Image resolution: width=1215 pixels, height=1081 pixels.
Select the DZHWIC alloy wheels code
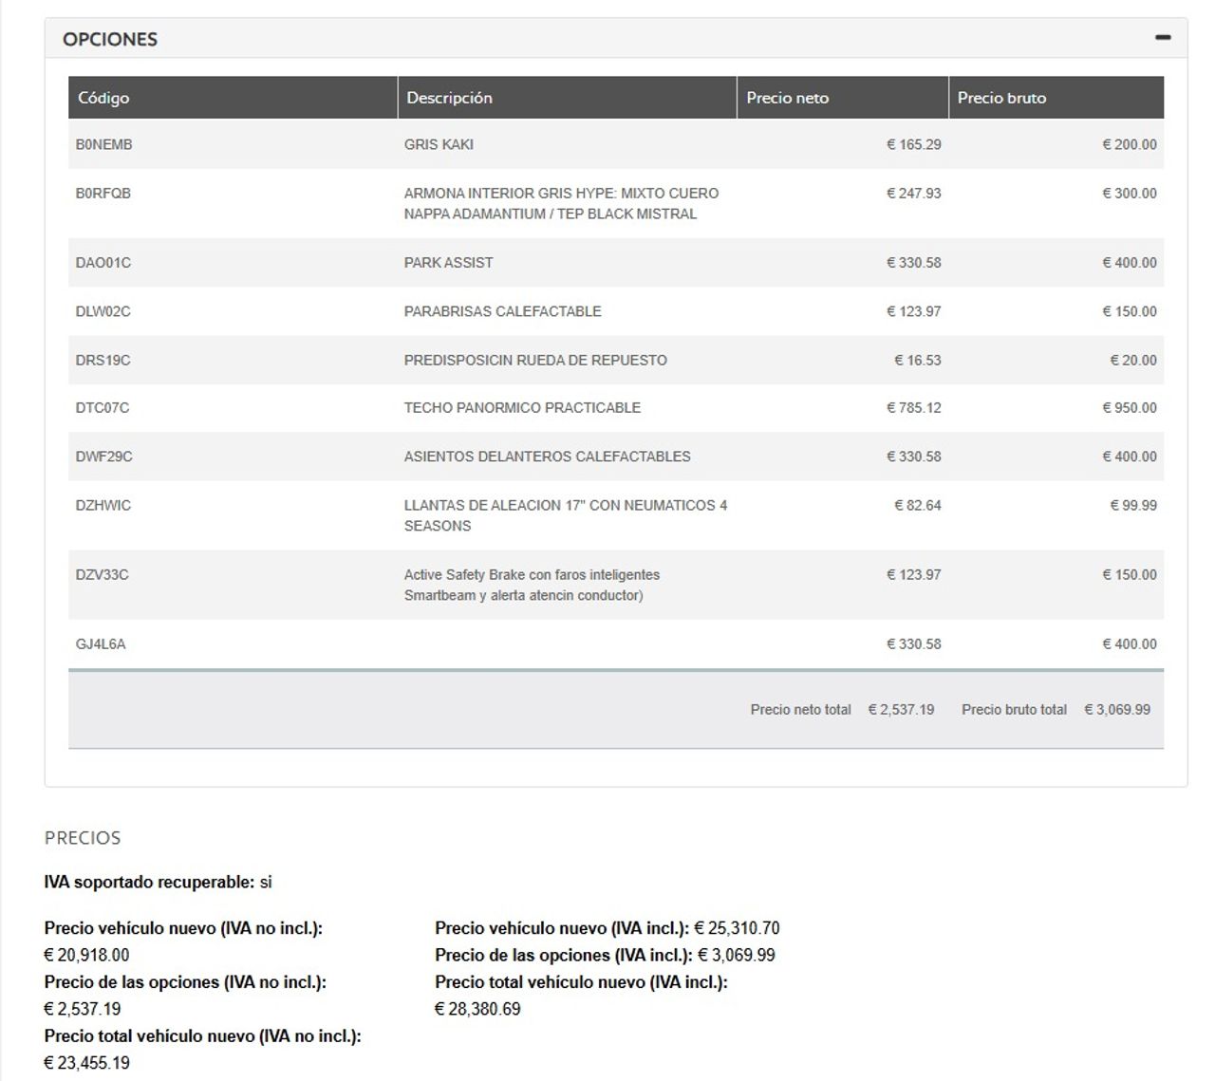coord(103,506)
